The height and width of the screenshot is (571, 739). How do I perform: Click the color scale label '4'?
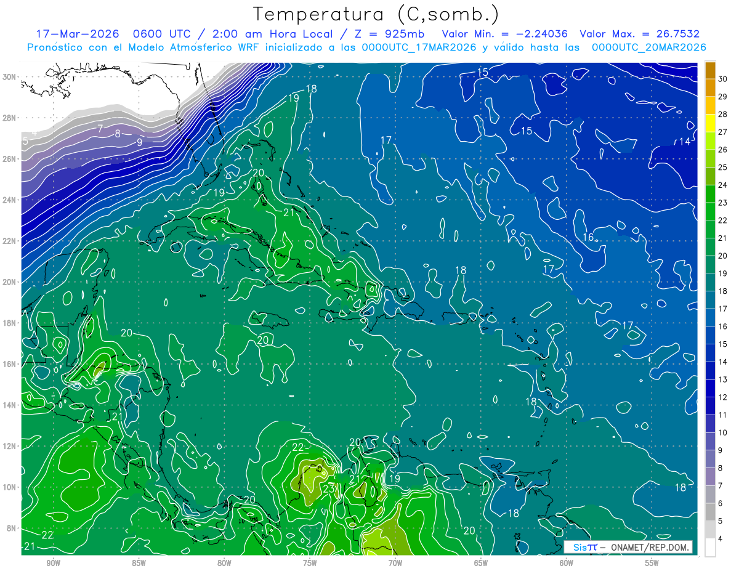pyautogui.click(x=722, y=539)
